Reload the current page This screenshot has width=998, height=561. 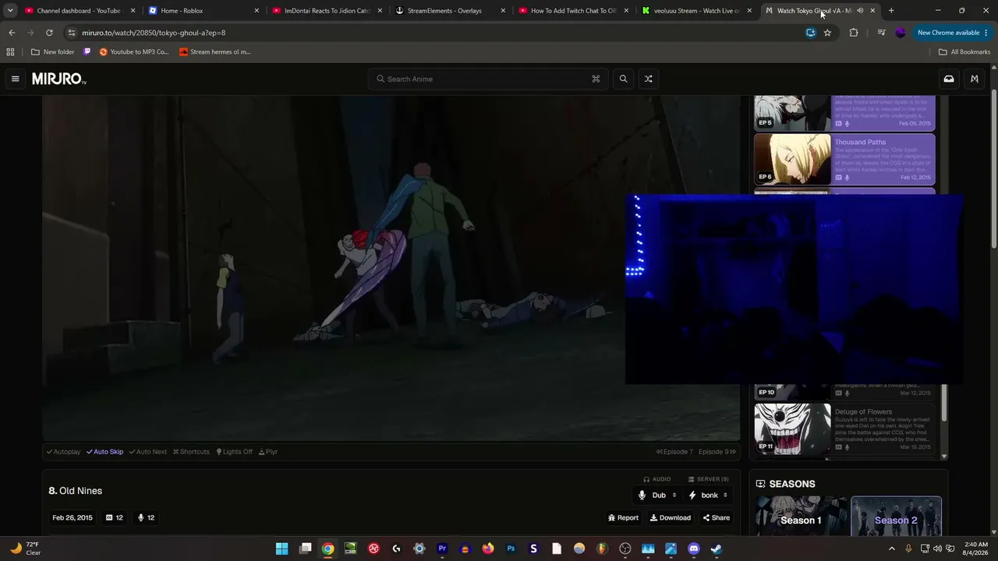[49, 33]
